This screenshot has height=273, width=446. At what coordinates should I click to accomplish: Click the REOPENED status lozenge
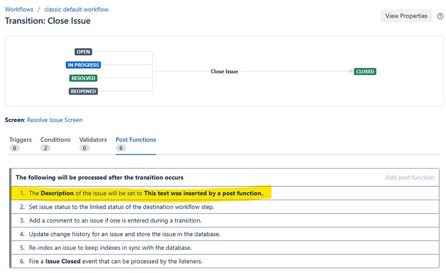[83, 91]
